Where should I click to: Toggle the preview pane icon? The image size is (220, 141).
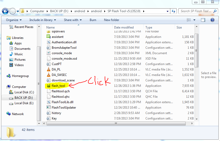click(203, 20)
